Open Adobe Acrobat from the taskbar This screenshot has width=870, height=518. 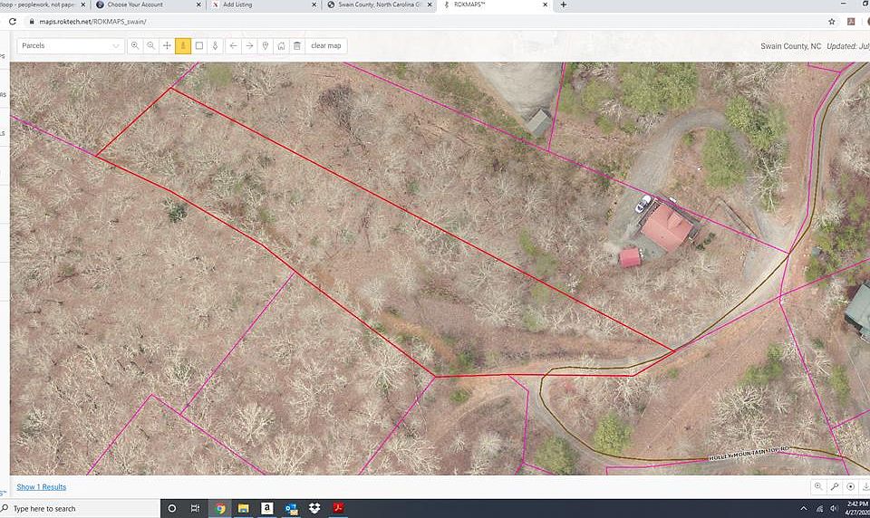coord(338,509)
